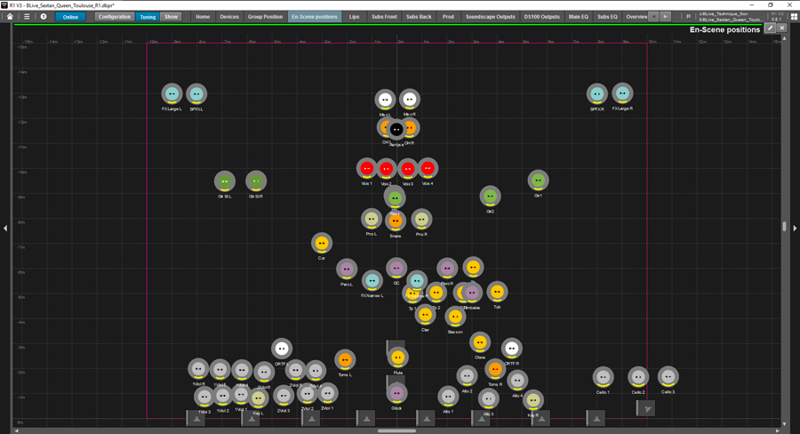Select the SPFX L sound object

coord(196,94)
